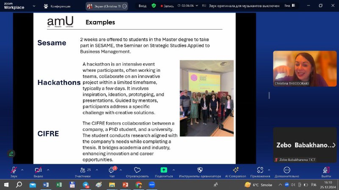This screenshot has width=339, height=190.
Task: Launch AI Companion sparkle icon
Action: click(236, 170)
